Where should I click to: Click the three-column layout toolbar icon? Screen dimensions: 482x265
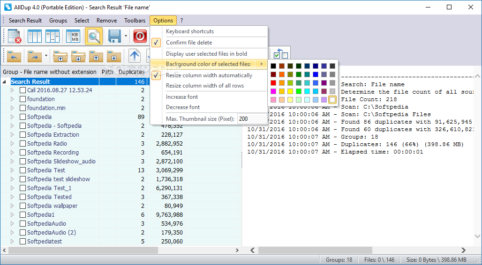point(34,36)
